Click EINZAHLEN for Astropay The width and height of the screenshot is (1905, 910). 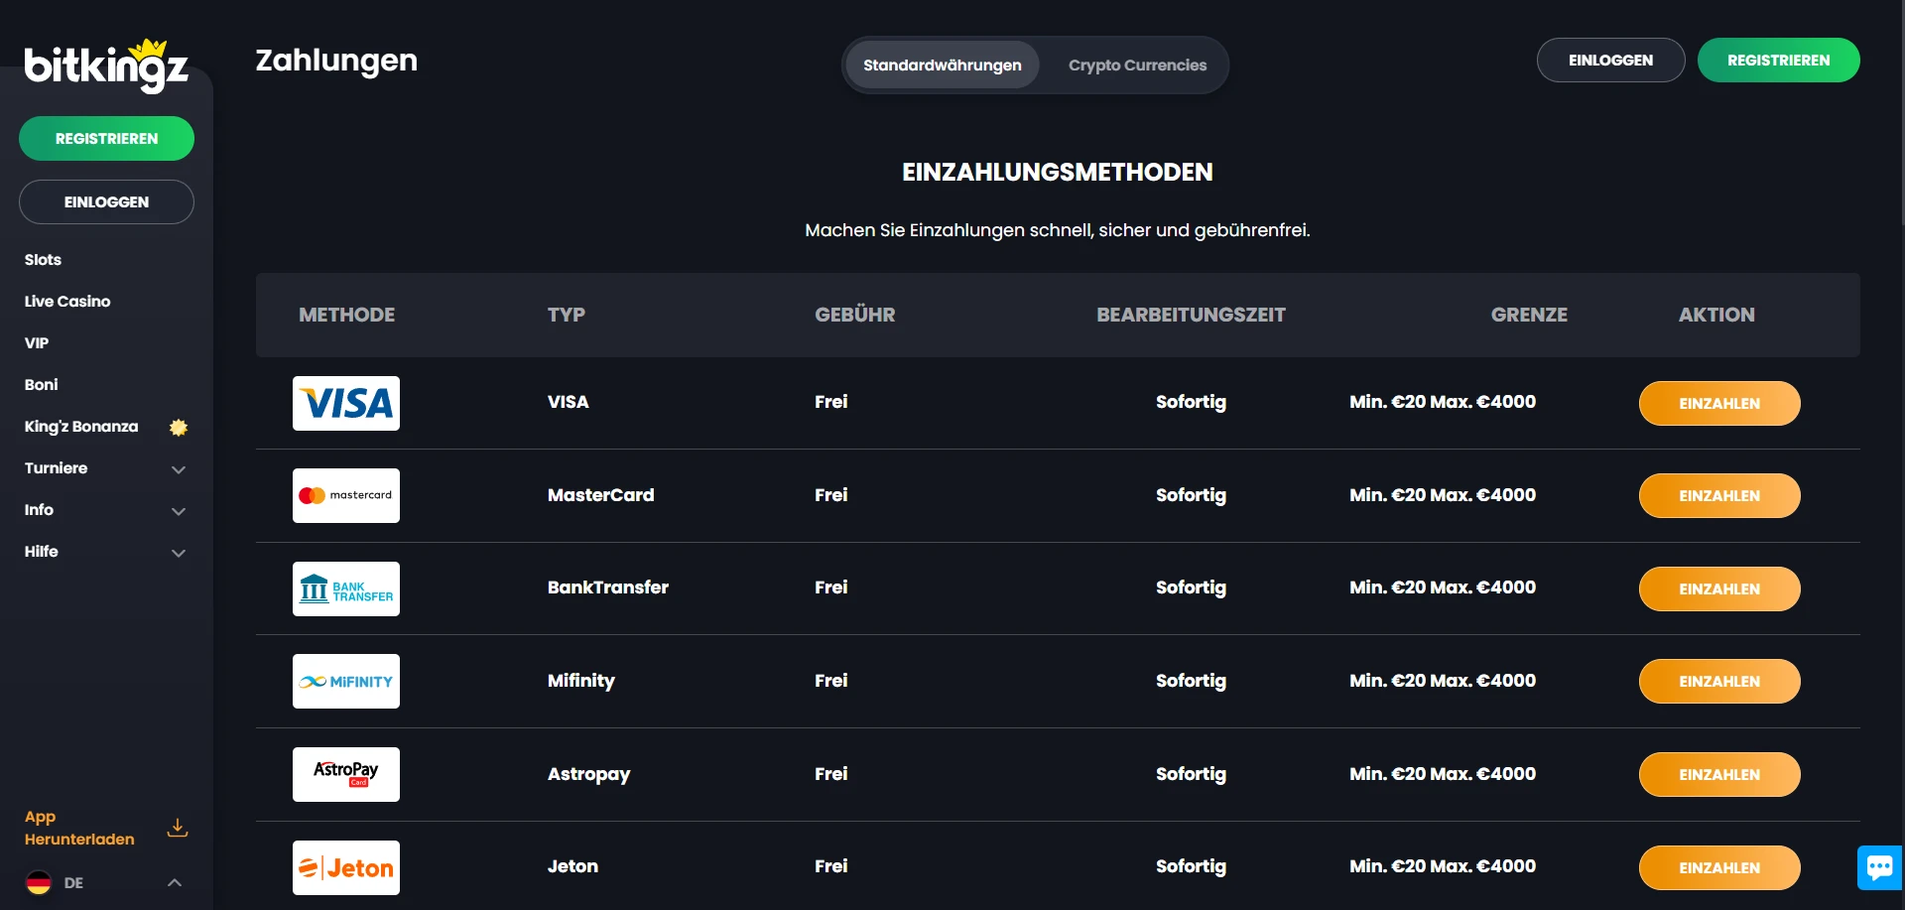click(x=1719, y=774)
